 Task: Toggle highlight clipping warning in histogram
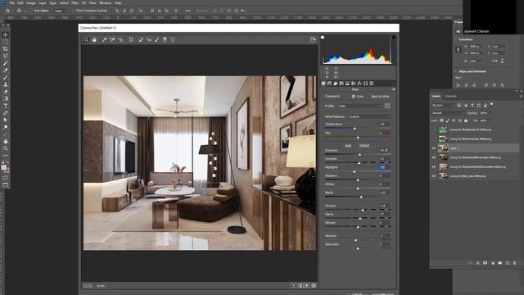(x=394, y=37)
